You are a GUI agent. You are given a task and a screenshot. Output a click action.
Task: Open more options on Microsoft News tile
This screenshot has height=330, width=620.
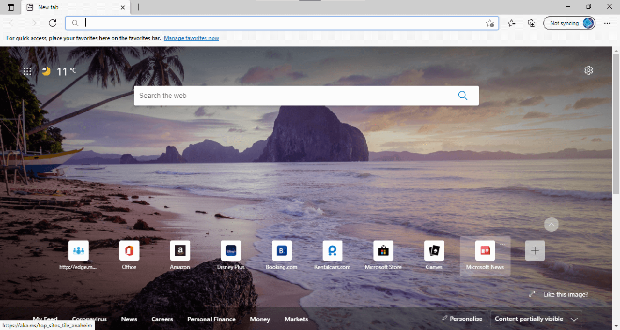(x=502, y=244)
